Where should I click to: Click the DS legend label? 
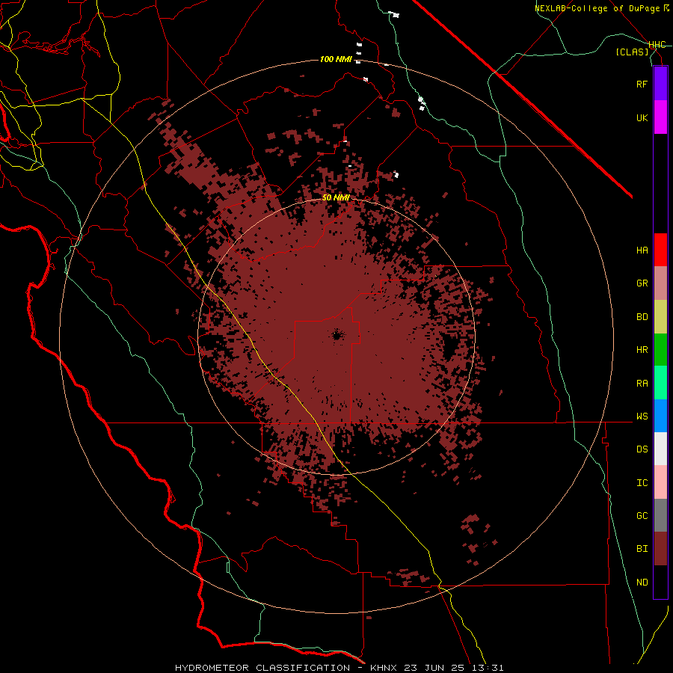tap(642, 449)
